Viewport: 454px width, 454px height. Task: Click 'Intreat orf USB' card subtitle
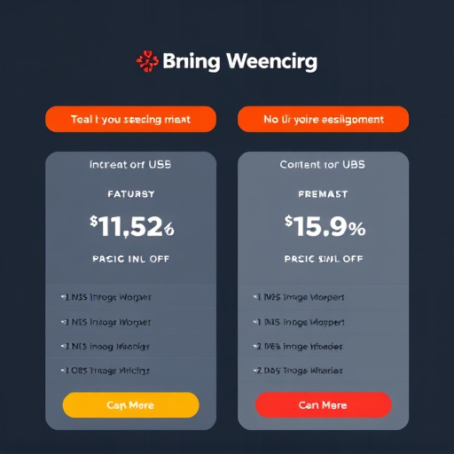(x=130, y=165)
